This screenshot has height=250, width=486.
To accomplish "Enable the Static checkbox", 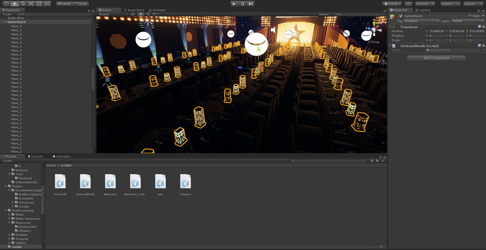I will pos(470,16).
